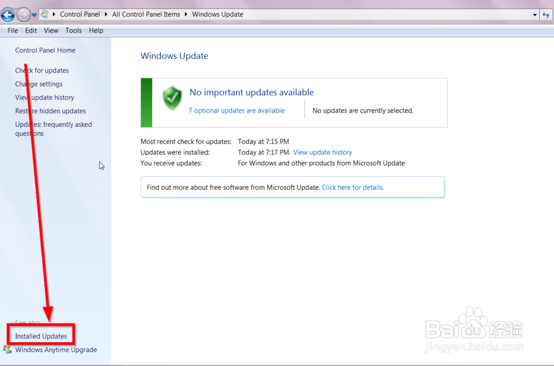Open the File menu
554x366 pixels.
pos(12,30)
